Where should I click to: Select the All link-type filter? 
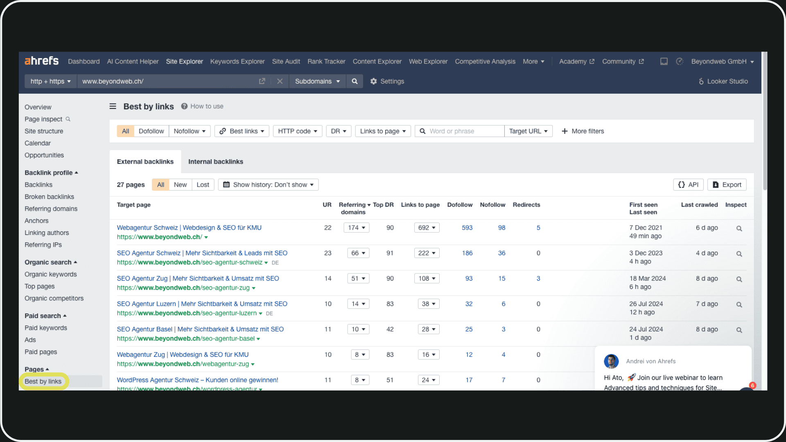tap(125, 131)
